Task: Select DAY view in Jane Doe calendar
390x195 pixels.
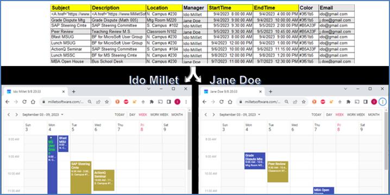Action: (329, 115)
